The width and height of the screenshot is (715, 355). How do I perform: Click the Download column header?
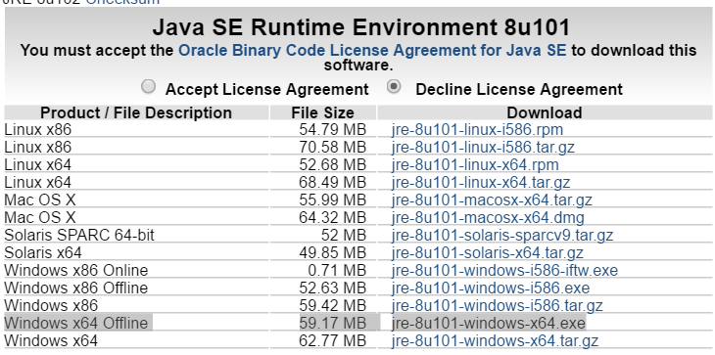tap(545, 112)
